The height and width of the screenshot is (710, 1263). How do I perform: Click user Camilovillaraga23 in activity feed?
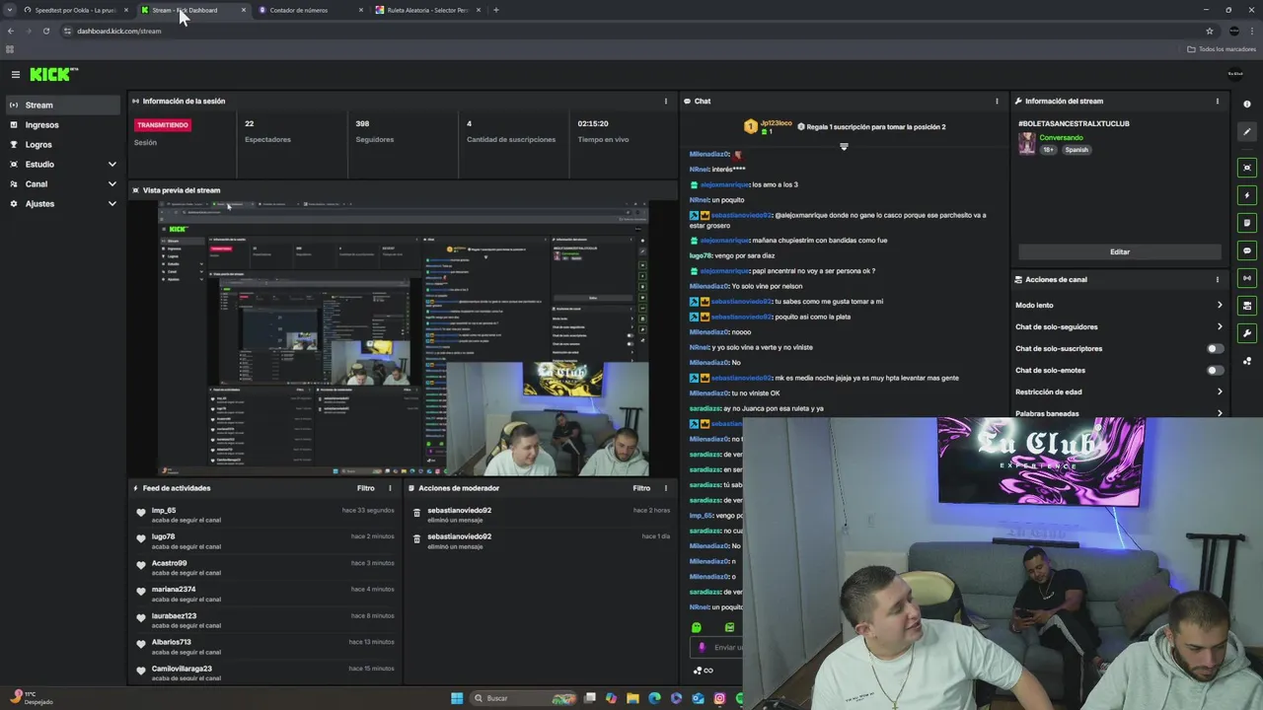pyautogui.click(x=182, y=669)
